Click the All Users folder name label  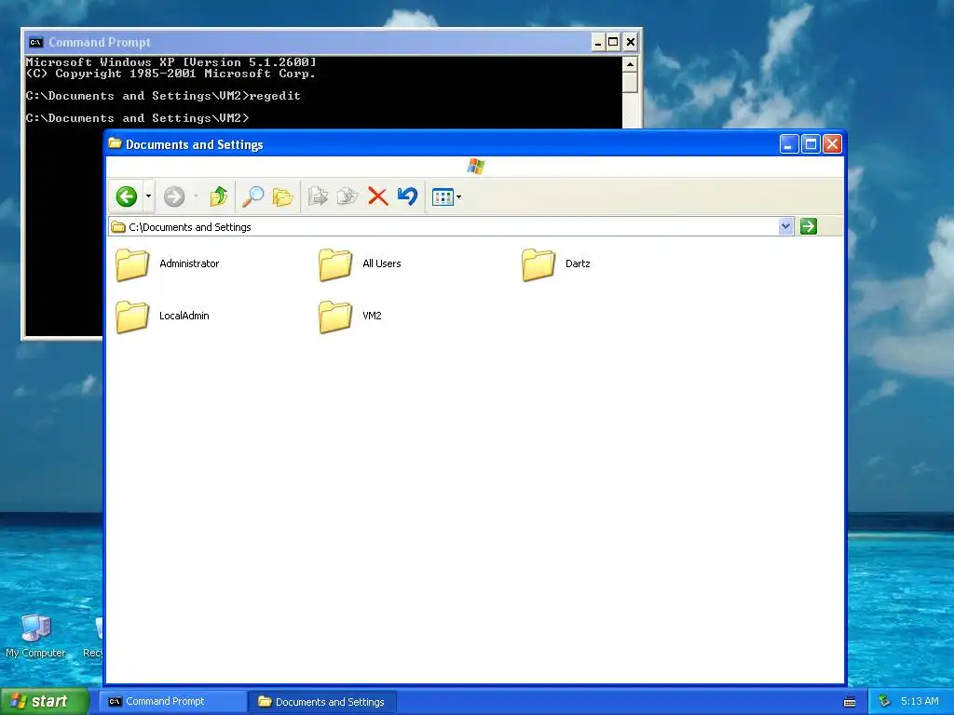tap(381, 263)
